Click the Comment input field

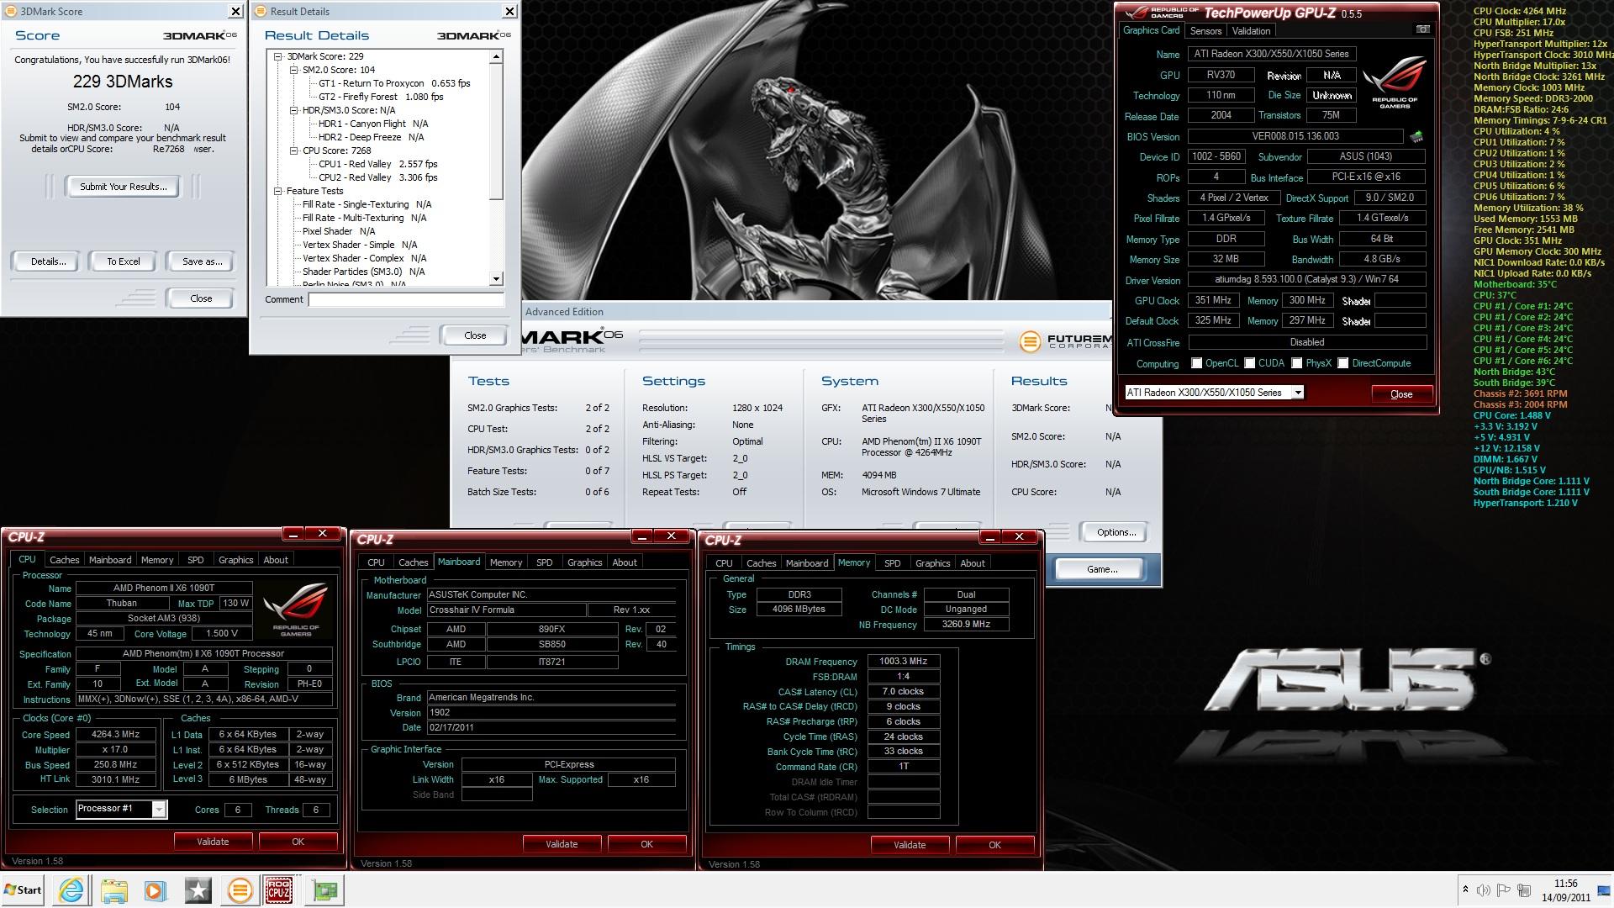(x=406, y=299)
